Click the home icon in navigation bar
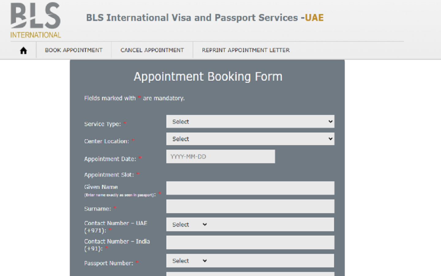This screenshot has width=441, height=276. coord(23,50)
